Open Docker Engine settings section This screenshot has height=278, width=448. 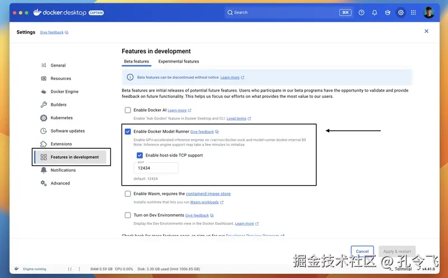click(x=64, y=92)
